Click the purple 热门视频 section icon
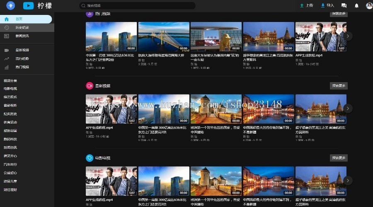Image resolution: width=373 pixels, height=207 pixels. click(x=90, y=14)
